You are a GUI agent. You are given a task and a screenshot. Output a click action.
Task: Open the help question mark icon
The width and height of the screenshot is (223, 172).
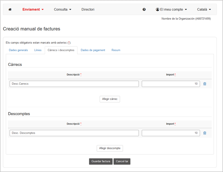(144, 9)
